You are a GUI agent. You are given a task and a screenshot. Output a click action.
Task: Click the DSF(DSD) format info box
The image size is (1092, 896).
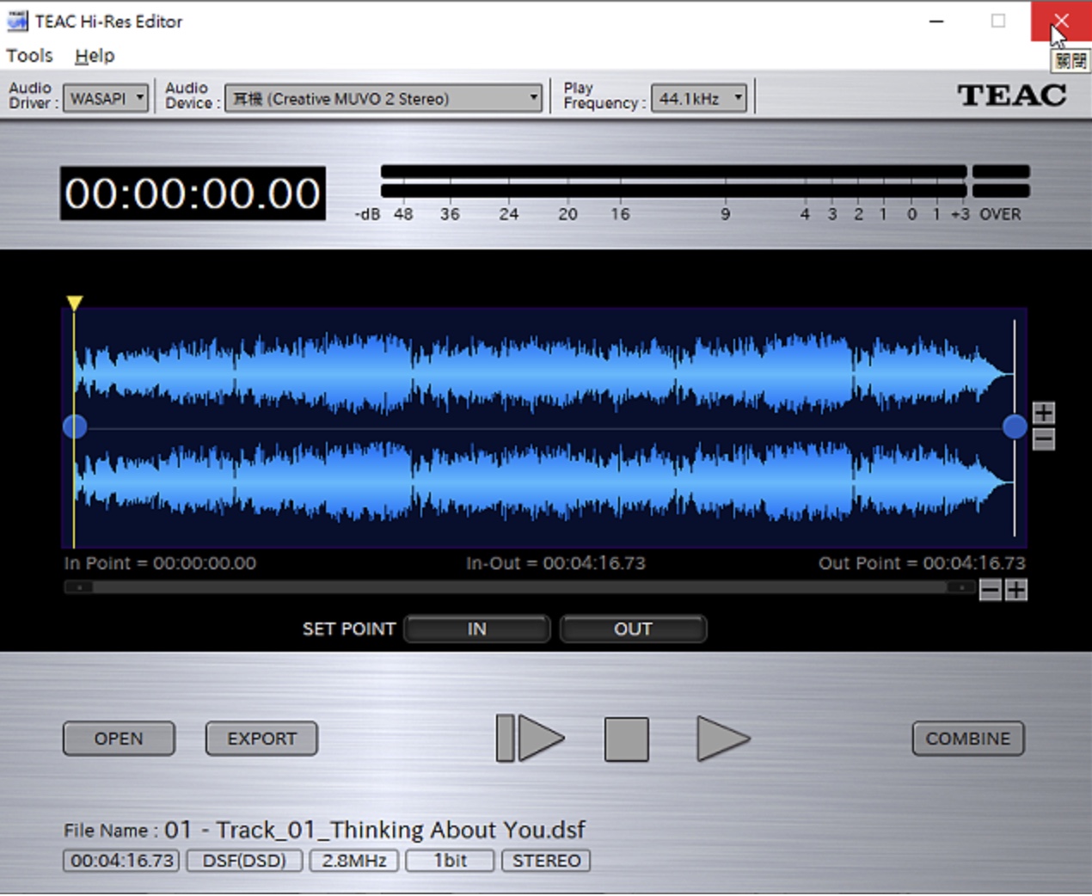click(244, 861)
